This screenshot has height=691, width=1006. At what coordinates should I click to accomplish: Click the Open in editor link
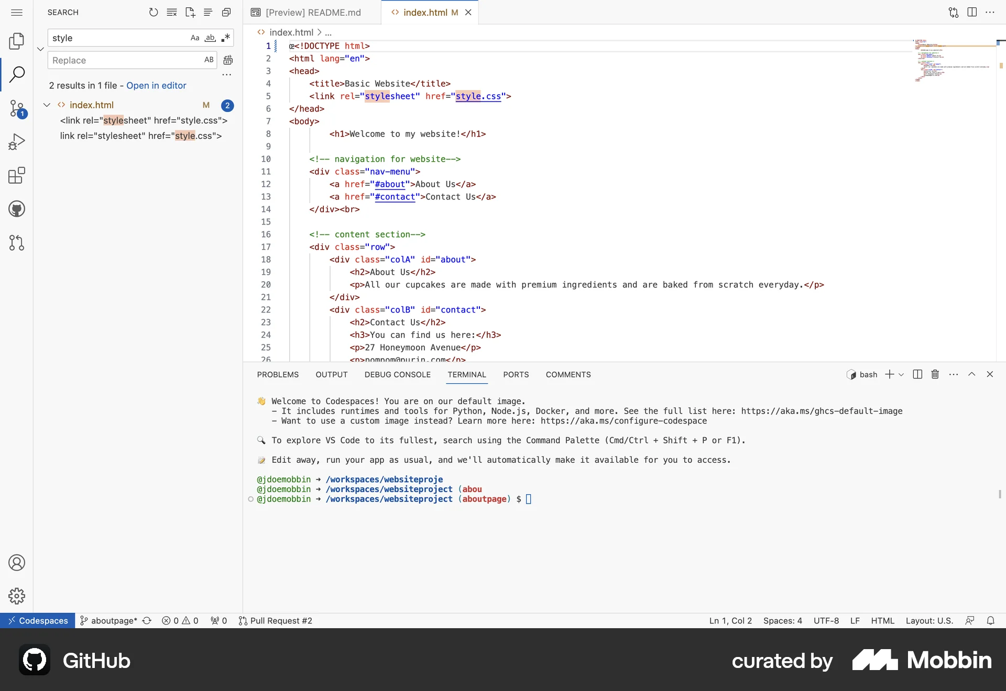pos(156,85)
